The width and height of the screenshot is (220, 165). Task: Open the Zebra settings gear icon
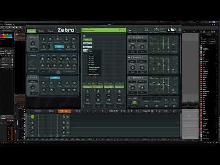click(x=180, y=30)
